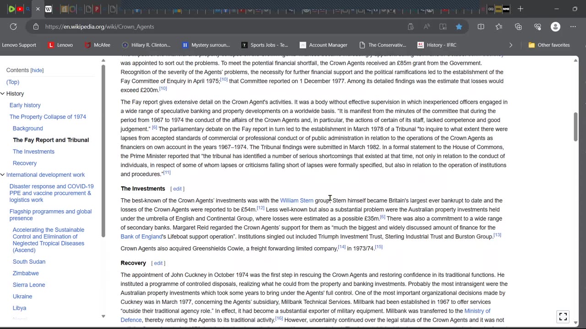Toggle fullscreen corner button
Screen dimensions: 586x329
(x=563, y=316)
